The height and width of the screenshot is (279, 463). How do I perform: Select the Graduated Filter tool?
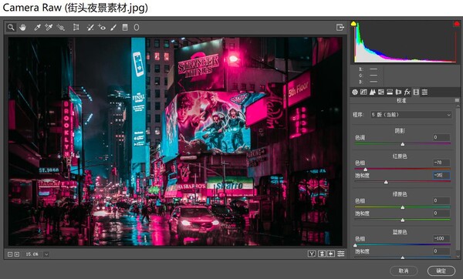tap(125, 28)
